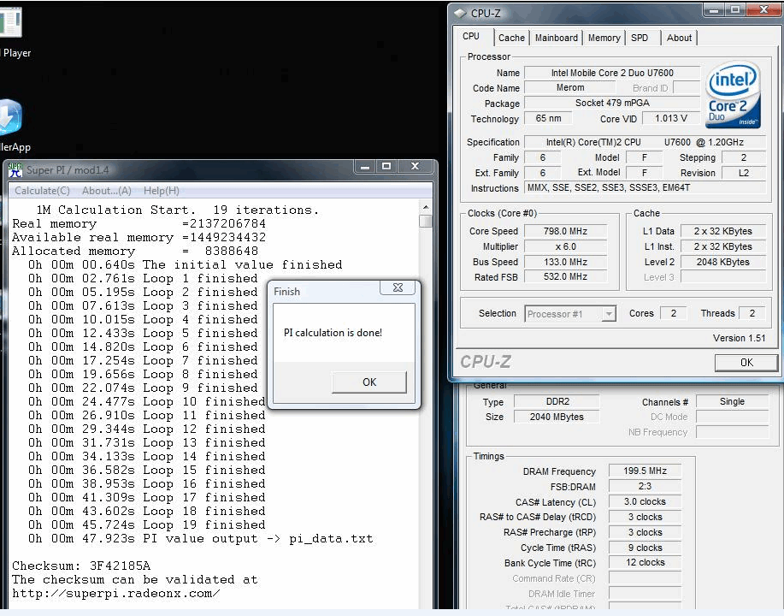This screenshot has height=616, width=784.
Task: Close the Finish dialog with the X
Action: 398,287
